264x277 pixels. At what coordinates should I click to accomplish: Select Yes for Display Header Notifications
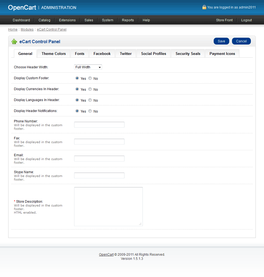point(77,111)
